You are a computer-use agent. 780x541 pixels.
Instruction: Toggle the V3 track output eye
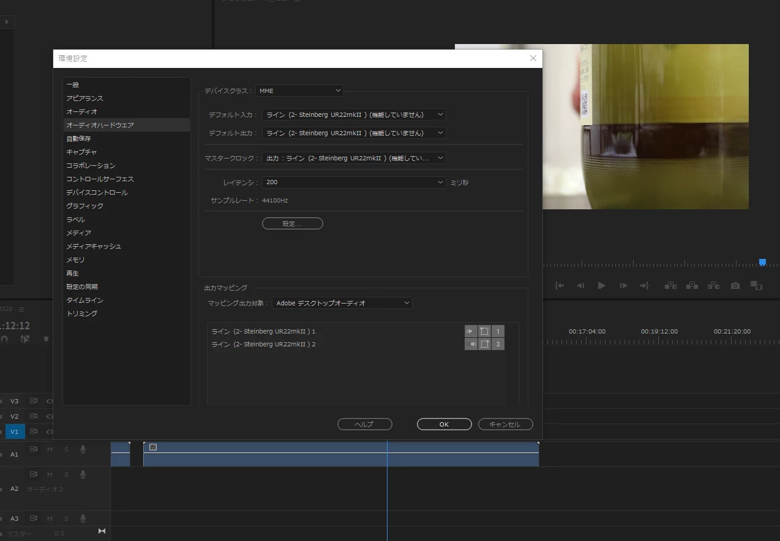click(x=50, y=401)
